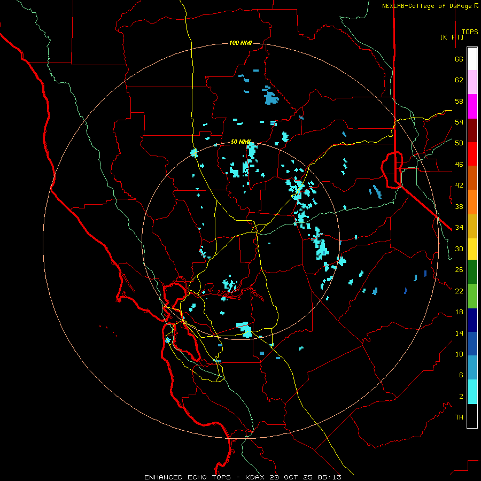
Task: Click the 58 legend value
Action: (x=459, y=101)
